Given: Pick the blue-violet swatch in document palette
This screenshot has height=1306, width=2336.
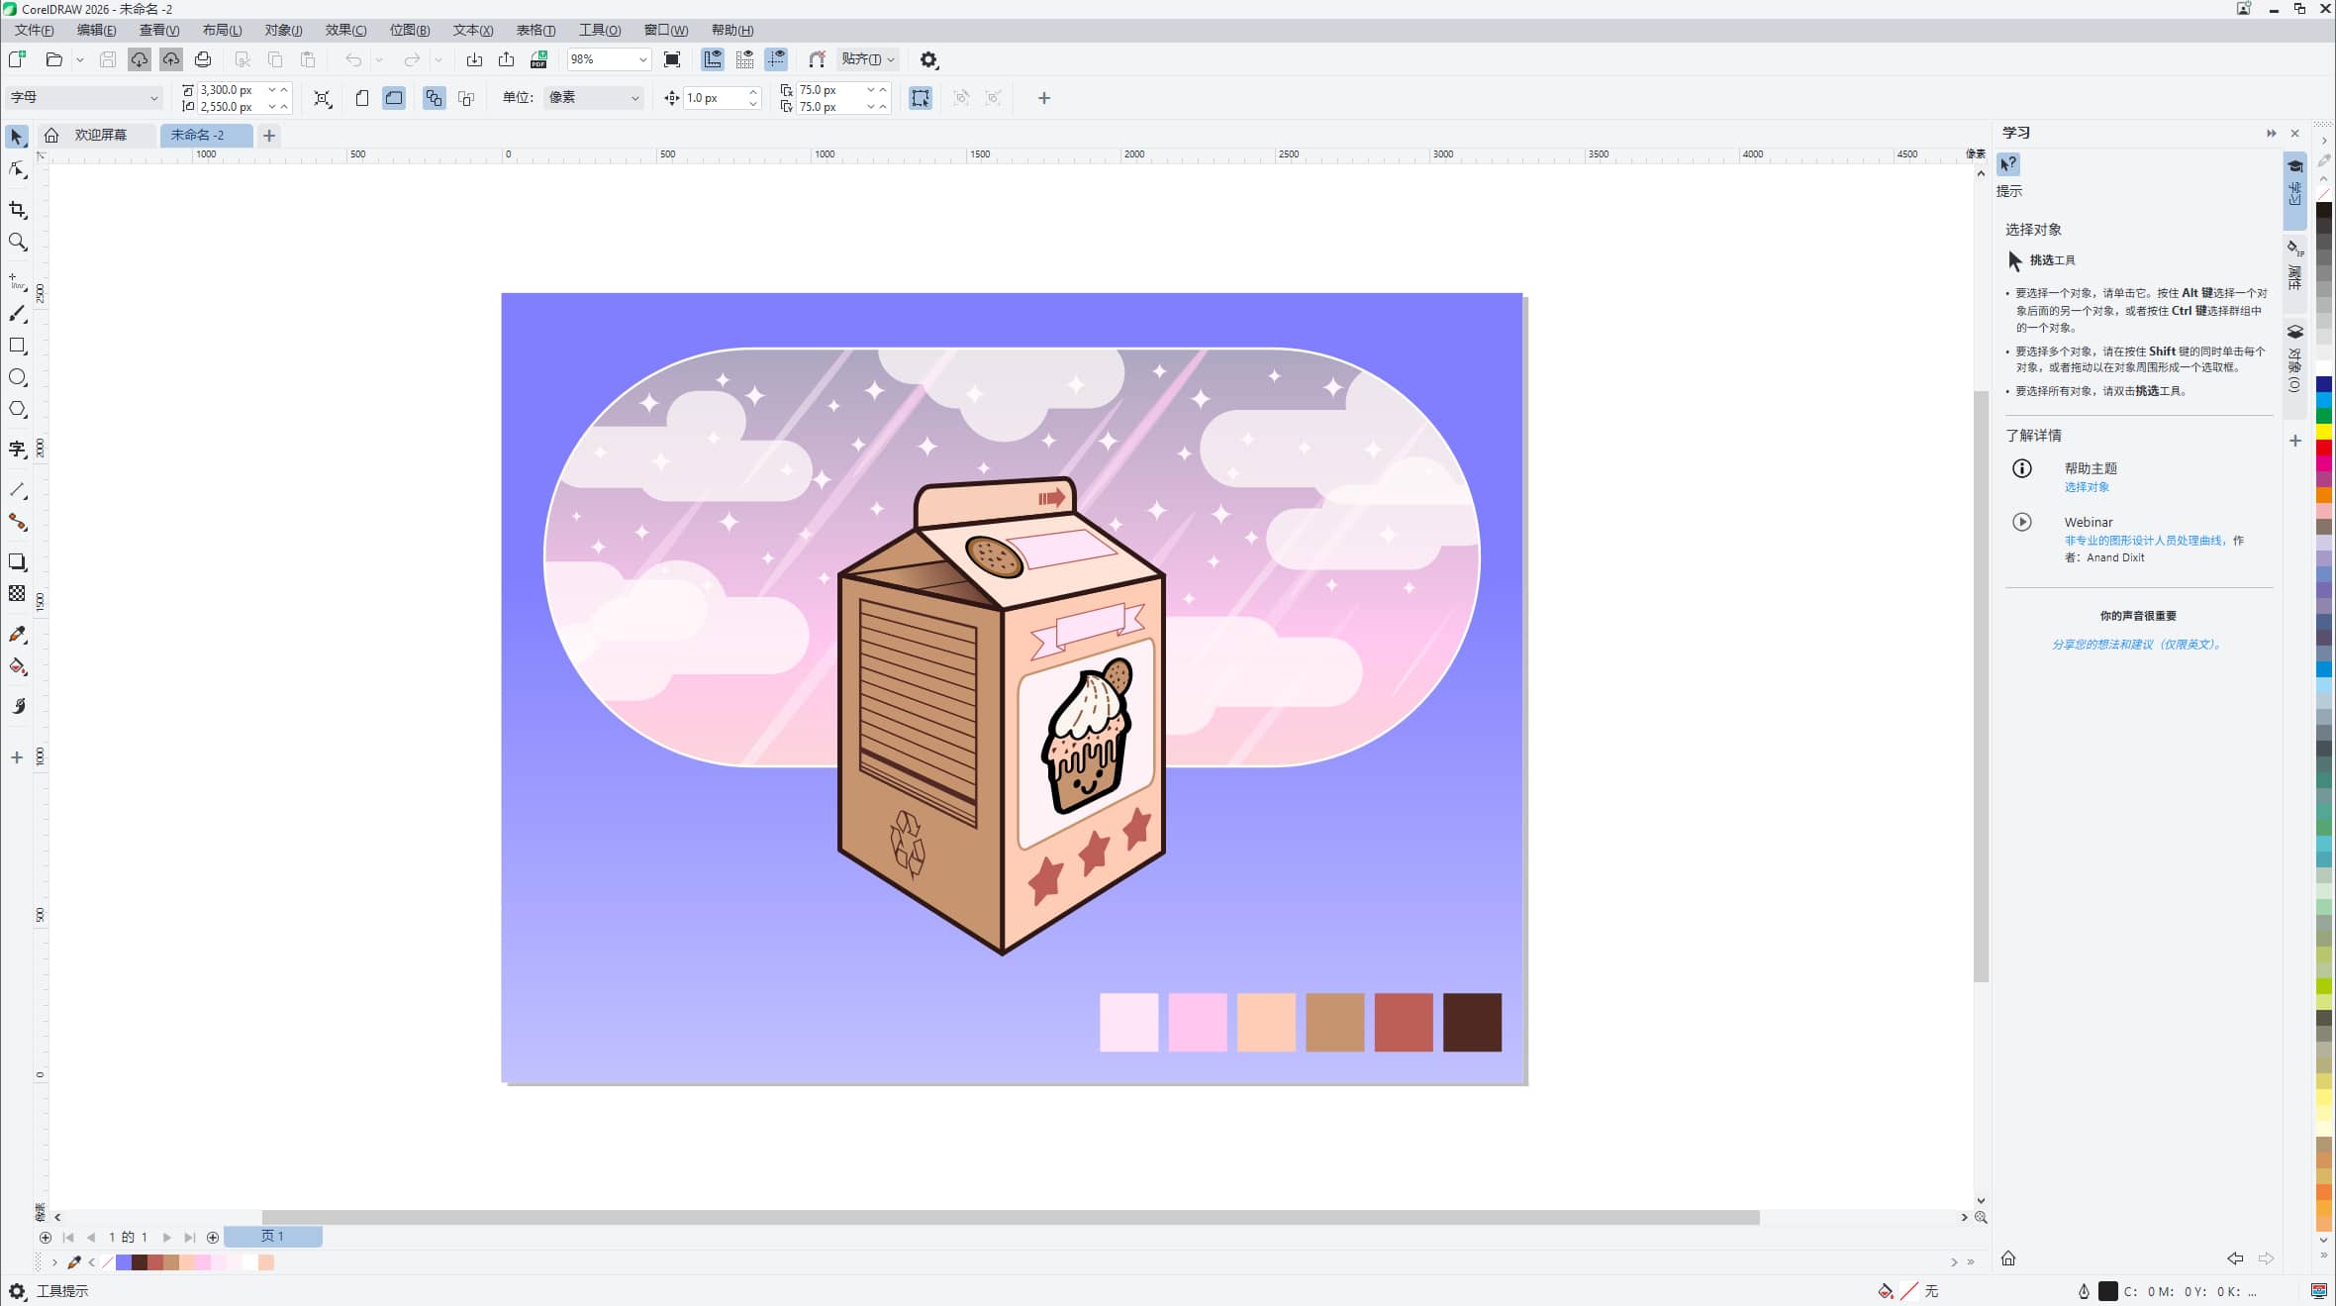Looking at the screenshot, I should point(124,1262).
